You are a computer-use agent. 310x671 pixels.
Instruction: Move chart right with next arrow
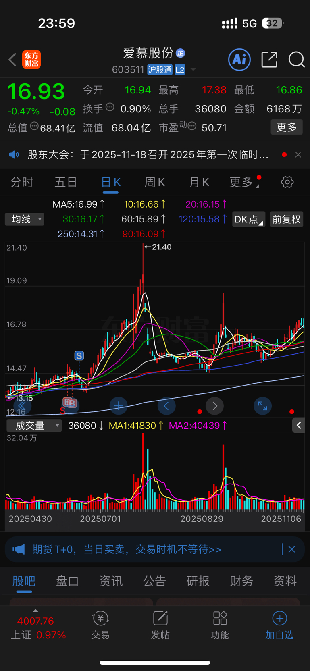[x=214, y=406]
